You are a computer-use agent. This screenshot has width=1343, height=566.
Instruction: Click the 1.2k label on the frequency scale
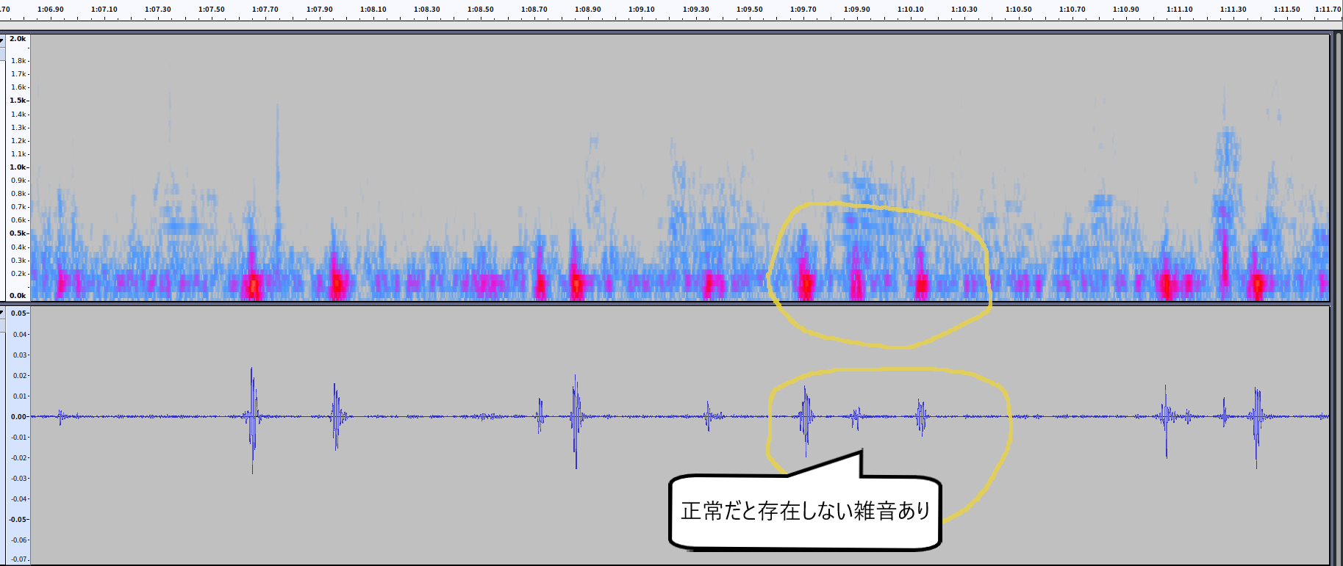coord(18,141)
